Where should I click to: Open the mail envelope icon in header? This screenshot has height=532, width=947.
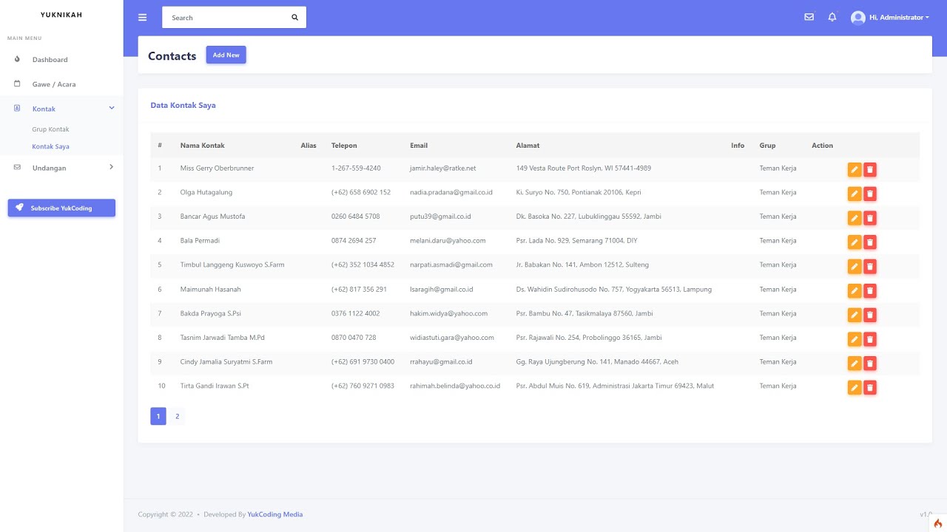point(809,17)
